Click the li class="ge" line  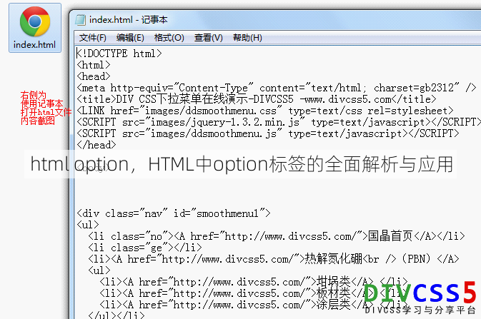pos(145,248)
